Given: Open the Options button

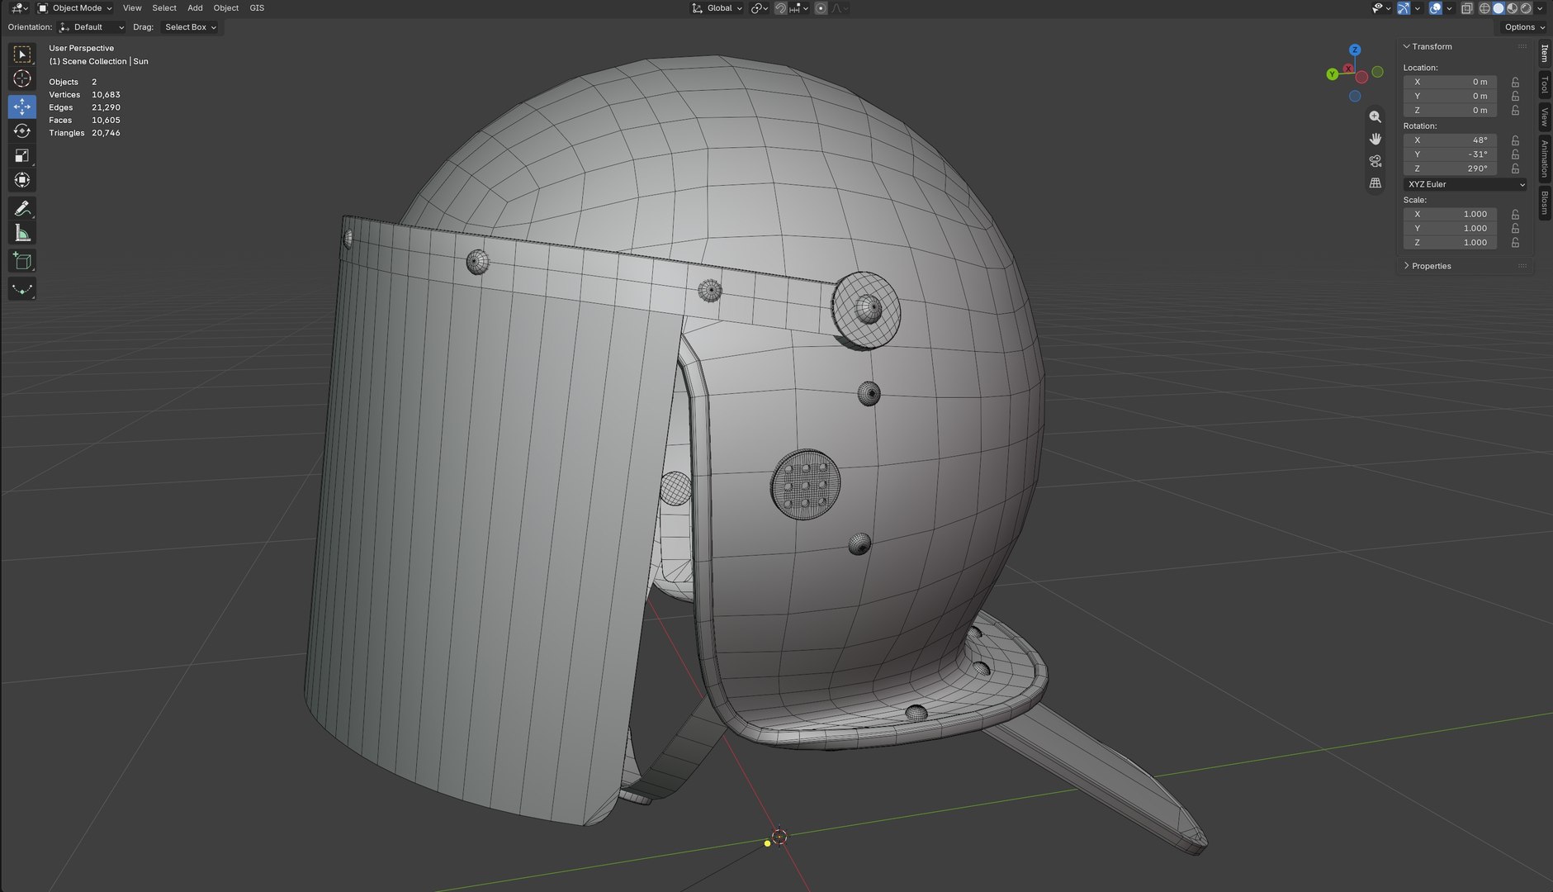Looking at the screenshot, I should click(x=1524, y=27).
